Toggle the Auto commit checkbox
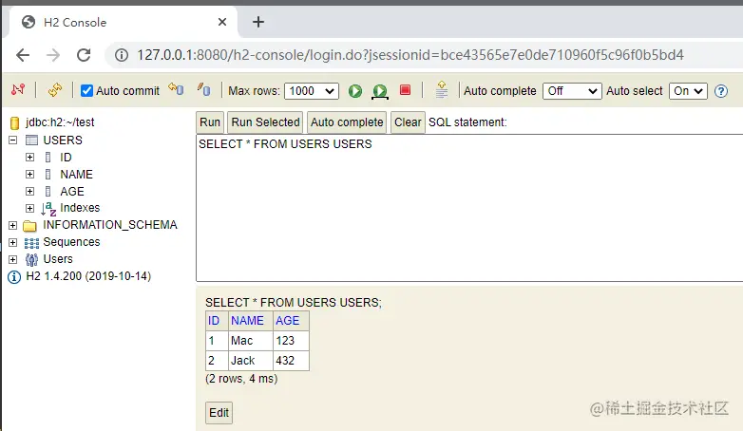 click(86, 90)
